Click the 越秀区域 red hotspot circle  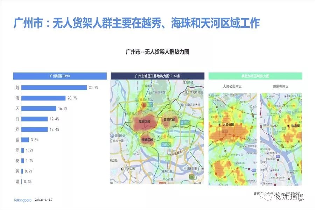(145, 121)
